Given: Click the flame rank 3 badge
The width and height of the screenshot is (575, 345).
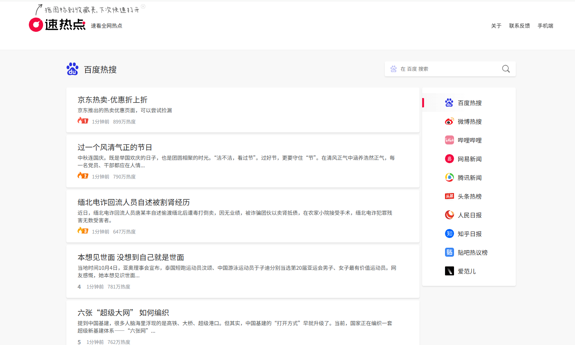Looking at the screenshot, I should click(83, 230).
